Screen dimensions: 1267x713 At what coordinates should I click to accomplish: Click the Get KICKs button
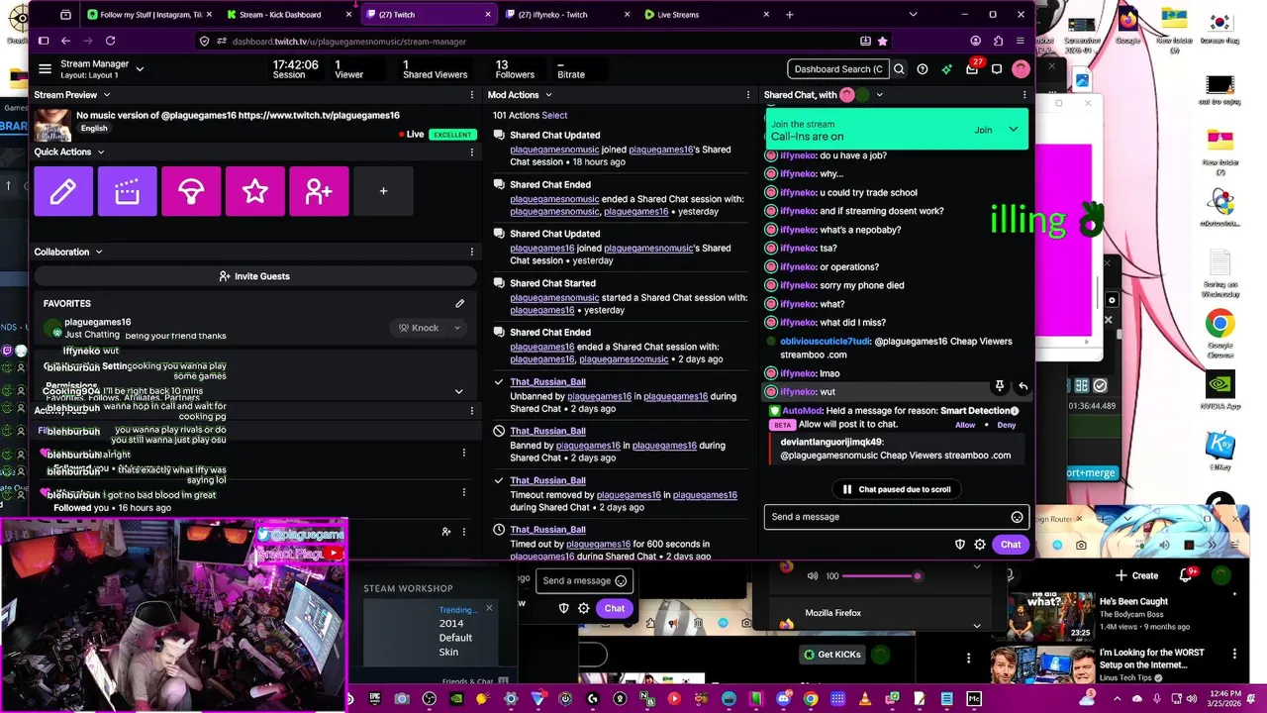pyautogui.click(x=830, y=655)
